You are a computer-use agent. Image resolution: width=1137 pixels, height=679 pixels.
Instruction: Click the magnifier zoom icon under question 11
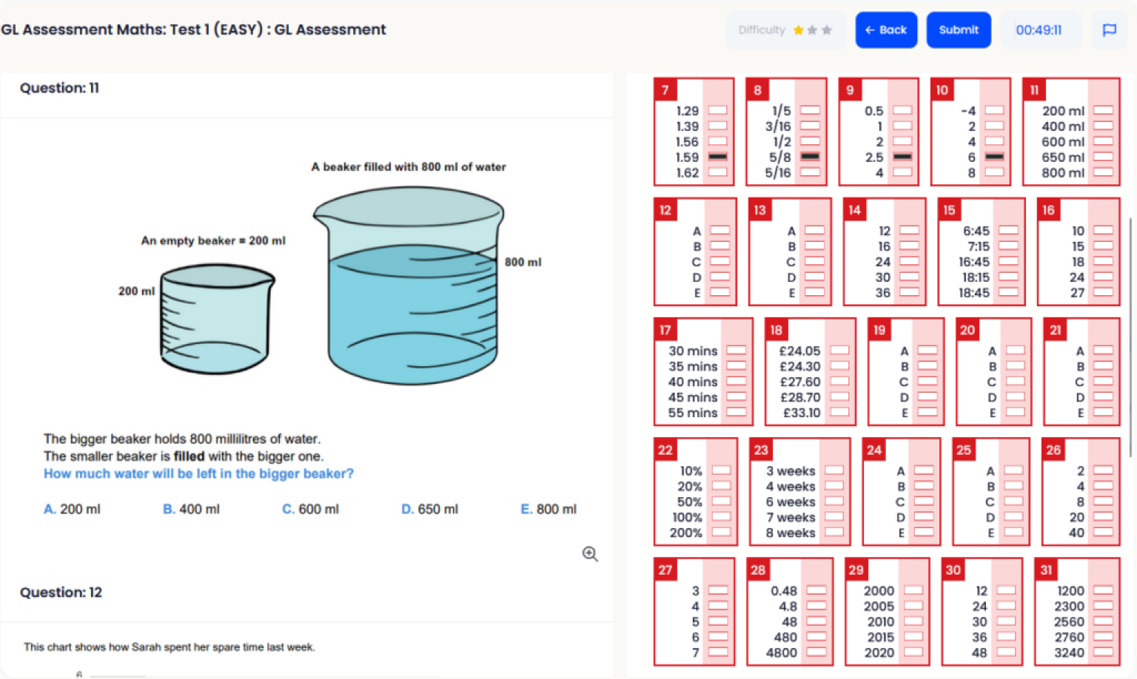click(x=590, y=554)
